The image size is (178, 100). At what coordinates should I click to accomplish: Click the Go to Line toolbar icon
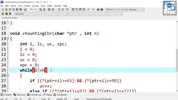click(x=53, y=9)
